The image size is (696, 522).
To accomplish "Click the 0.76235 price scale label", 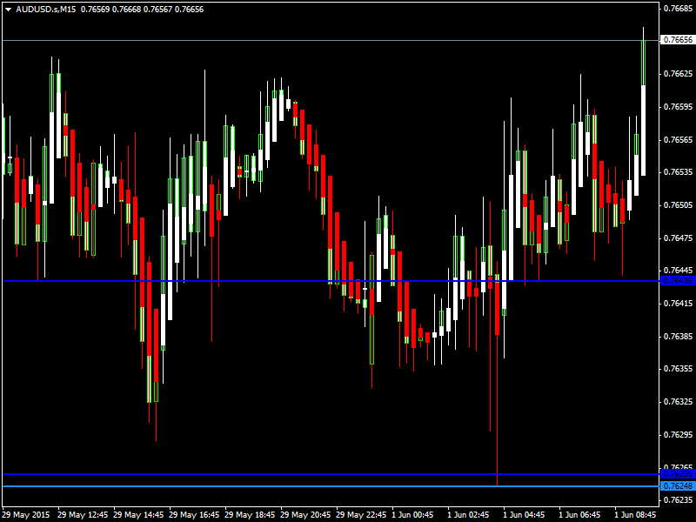I will pos(678,500).
